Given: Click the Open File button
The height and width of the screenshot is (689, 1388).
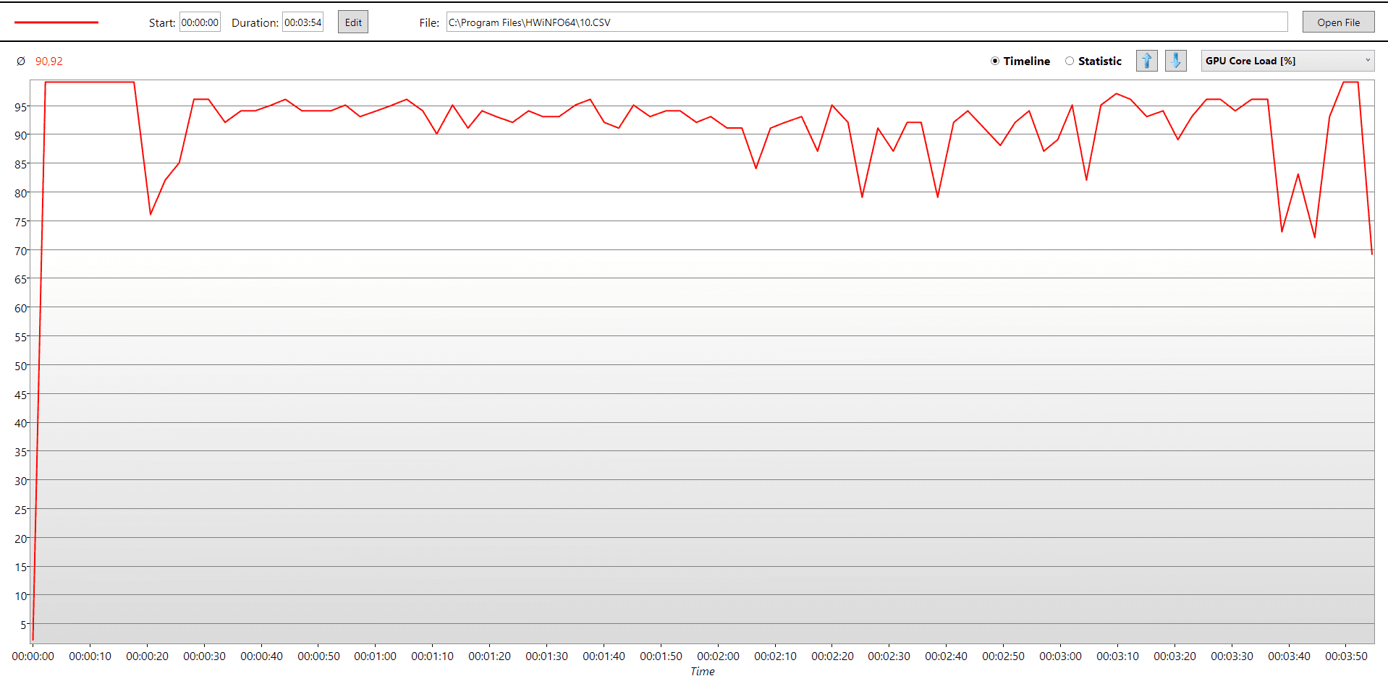Looking at the screenshot, I should (x=1339, y=22).
